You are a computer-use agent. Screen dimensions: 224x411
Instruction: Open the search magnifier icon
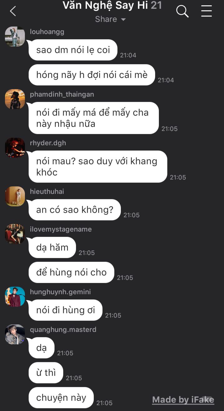(182, 12)
